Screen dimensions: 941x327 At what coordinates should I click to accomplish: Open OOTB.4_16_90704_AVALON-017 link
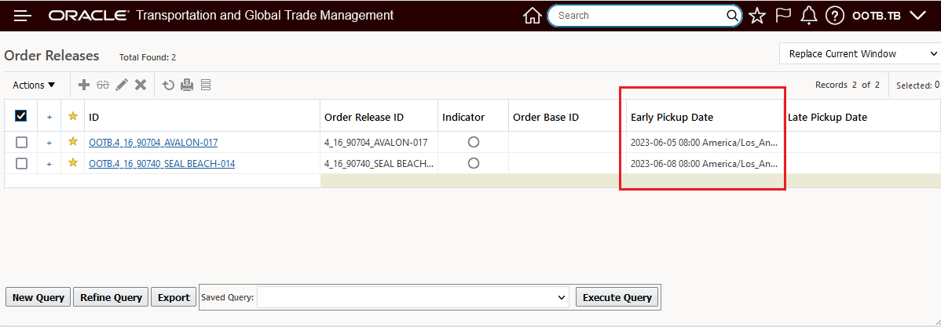click(x=153, y=143)
